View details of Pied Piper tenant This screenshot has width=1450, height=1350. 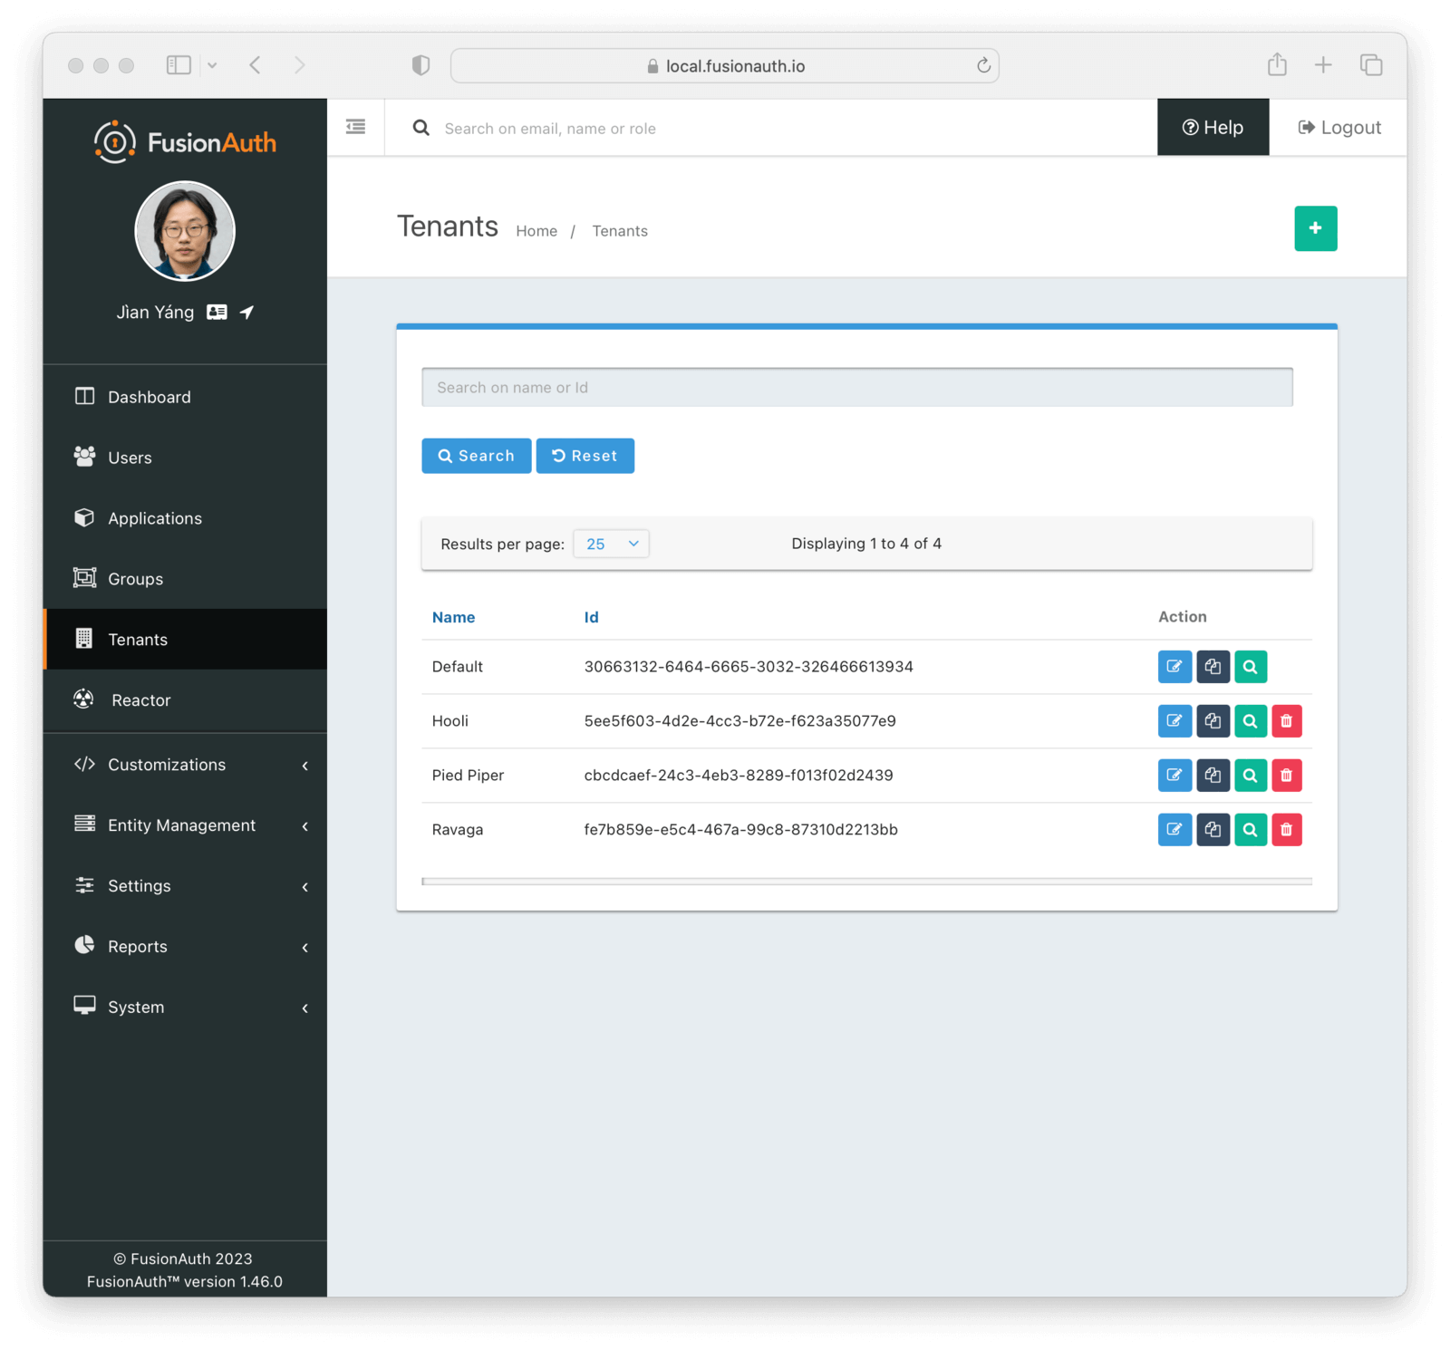tap(1250, 776)
